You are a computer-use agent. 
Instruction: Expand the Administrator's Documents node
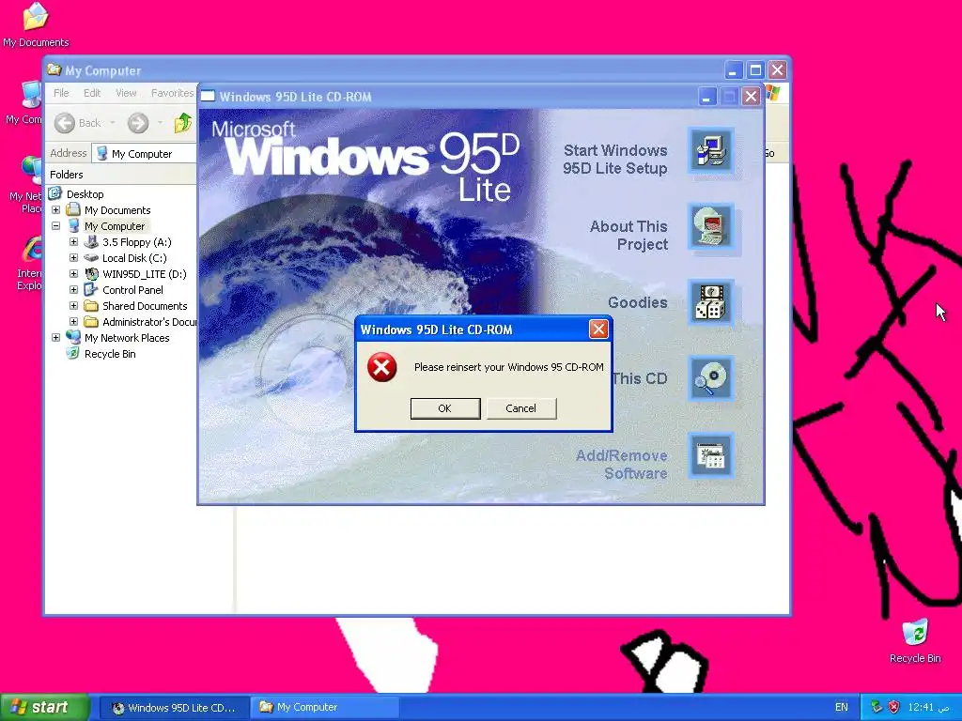73,322
